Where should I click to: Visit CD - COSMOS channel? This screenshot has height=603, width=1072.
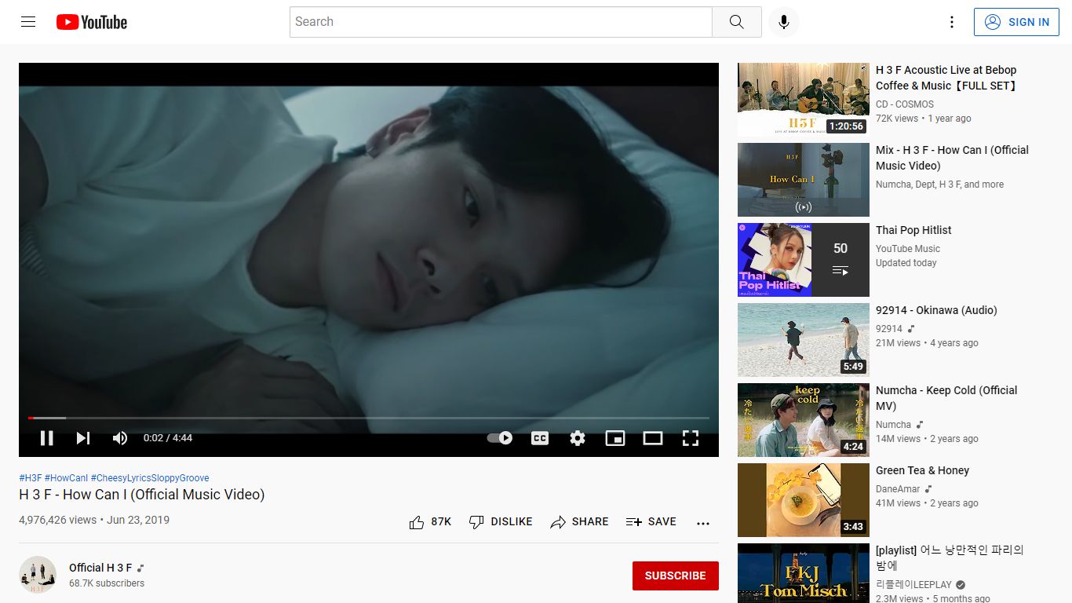click(905, 104)
